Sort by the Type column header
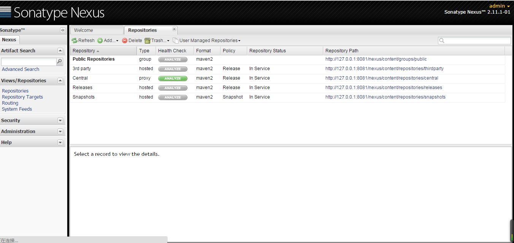The width and height of the screenshot is (514, 243). tap(146, 51)
